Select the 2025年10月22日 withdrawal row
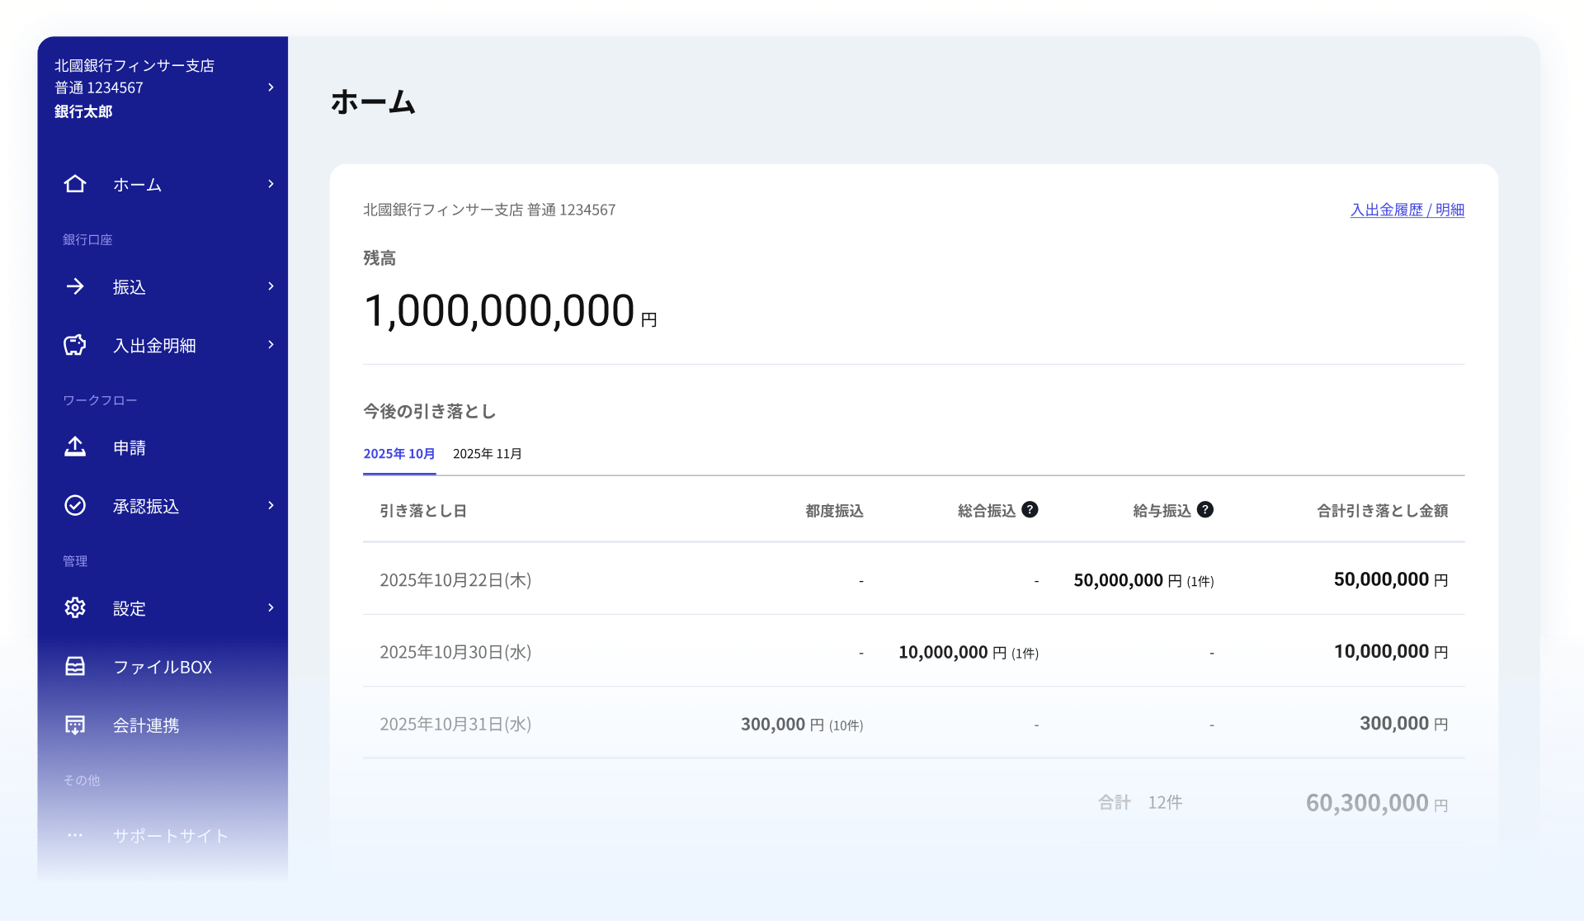This screenshot has height=921, width=1584. [x=913, y=579]
